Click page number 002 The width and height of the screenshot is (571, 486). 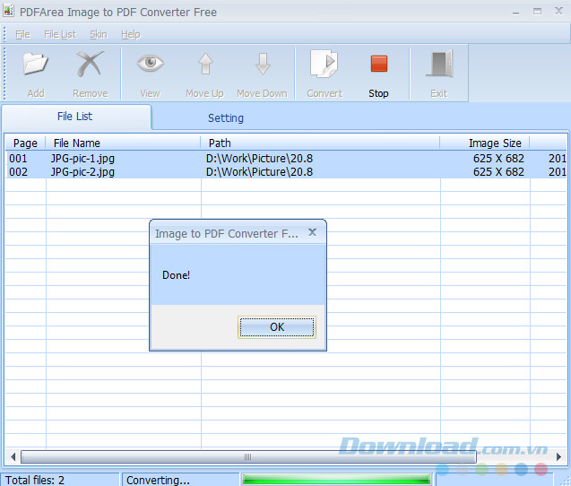click(x=18, y=172)
